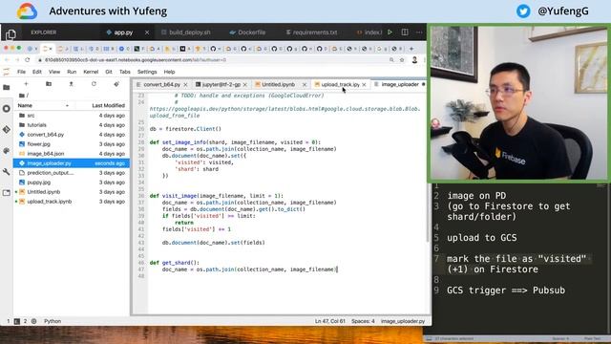
Task: Click the JupyterLab logo icon
Action: click(7, 72)
